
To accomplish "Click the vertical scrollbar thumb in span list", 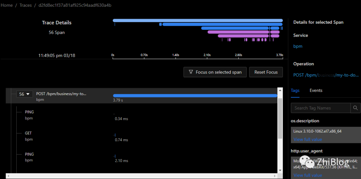I will (x=280, y=118).
